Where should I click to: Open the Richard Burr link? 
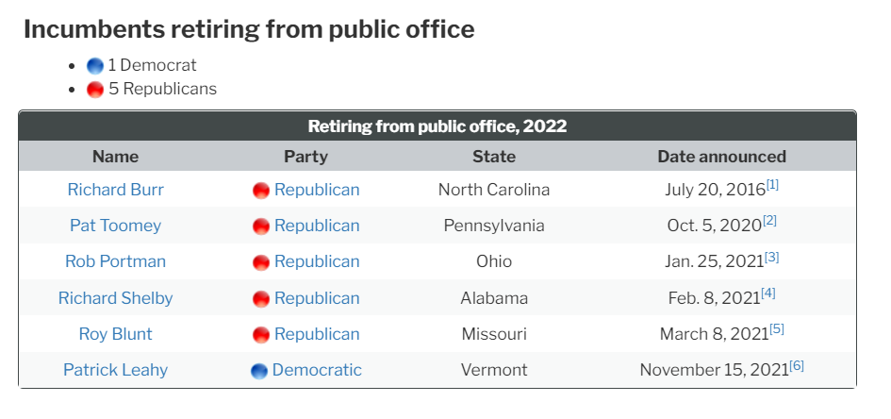[115, 190]
